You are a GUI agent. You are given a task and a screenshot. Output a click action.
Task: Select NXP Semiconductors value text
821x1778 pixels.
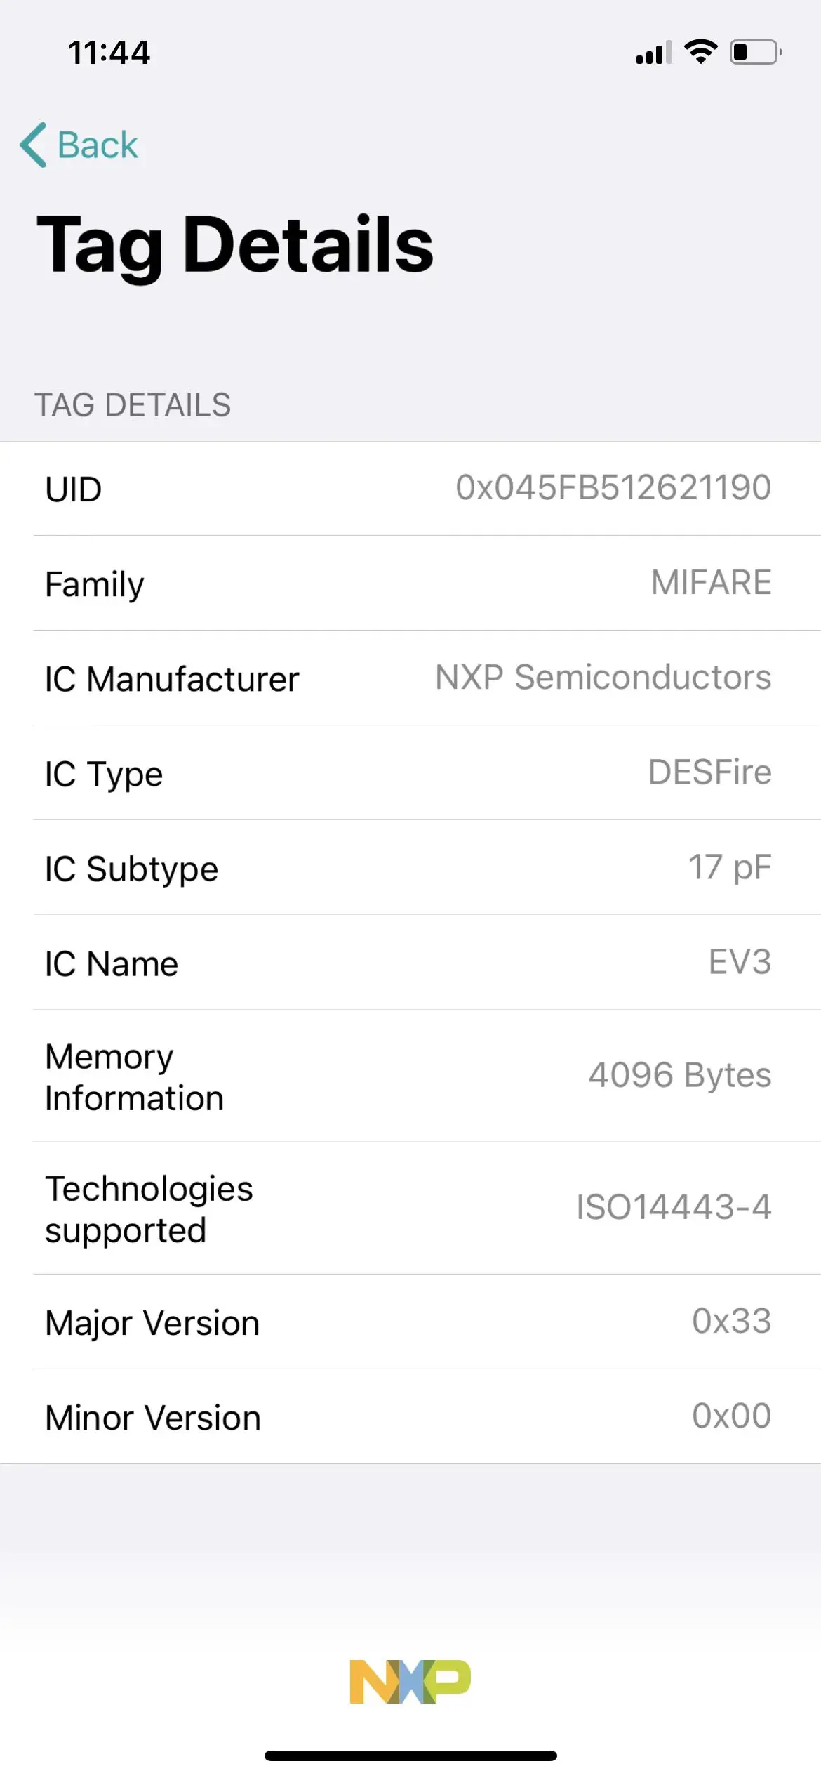(x=603, y=677)
